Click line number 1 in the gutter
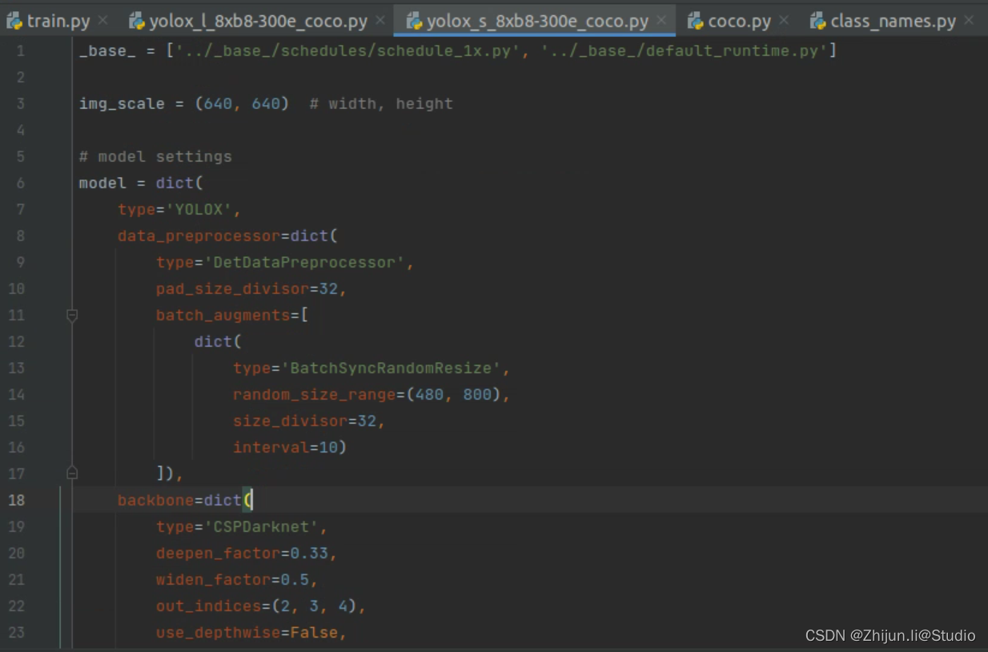This screenshot has width=988, height=652. [20, 51]
